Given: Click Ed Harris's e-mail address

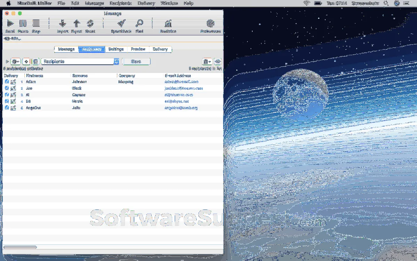Looking at the screenshot, I should [x=177, y=101].
